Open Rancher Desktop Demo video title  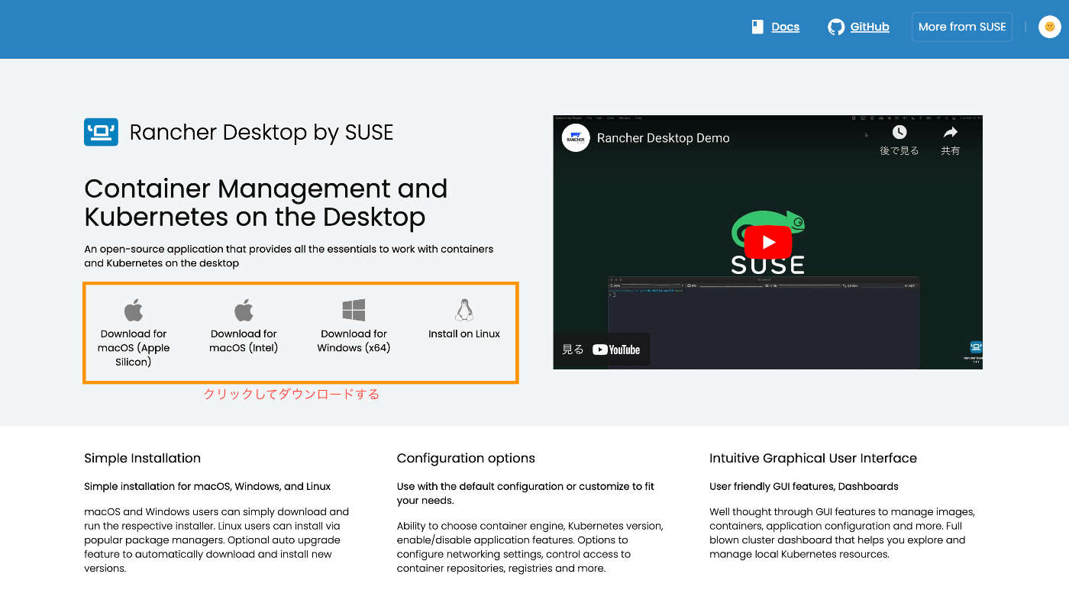click(x=663, y=138)
